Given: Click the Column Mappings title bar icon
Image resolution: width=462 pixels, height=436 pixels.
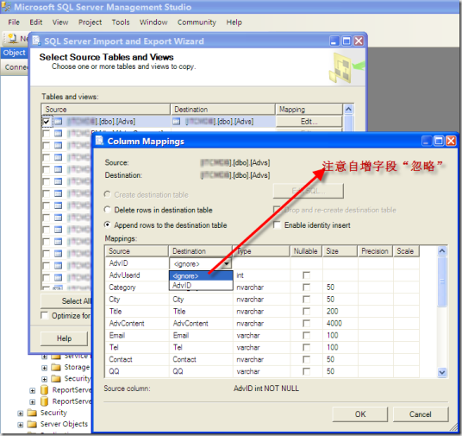Looking at the screenshot, I should point(100,141).
